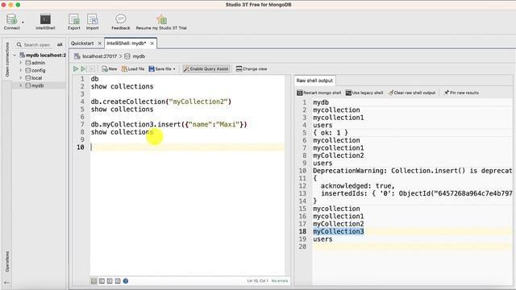This screenshot has height=290, width=516.
Task: Click the No errors status text
Action: (280, 281)
